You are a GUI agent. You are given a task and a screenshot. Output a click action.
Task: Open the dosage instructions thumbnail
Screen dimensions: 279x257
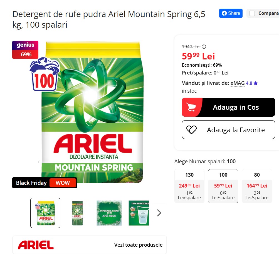click(139, 213)
